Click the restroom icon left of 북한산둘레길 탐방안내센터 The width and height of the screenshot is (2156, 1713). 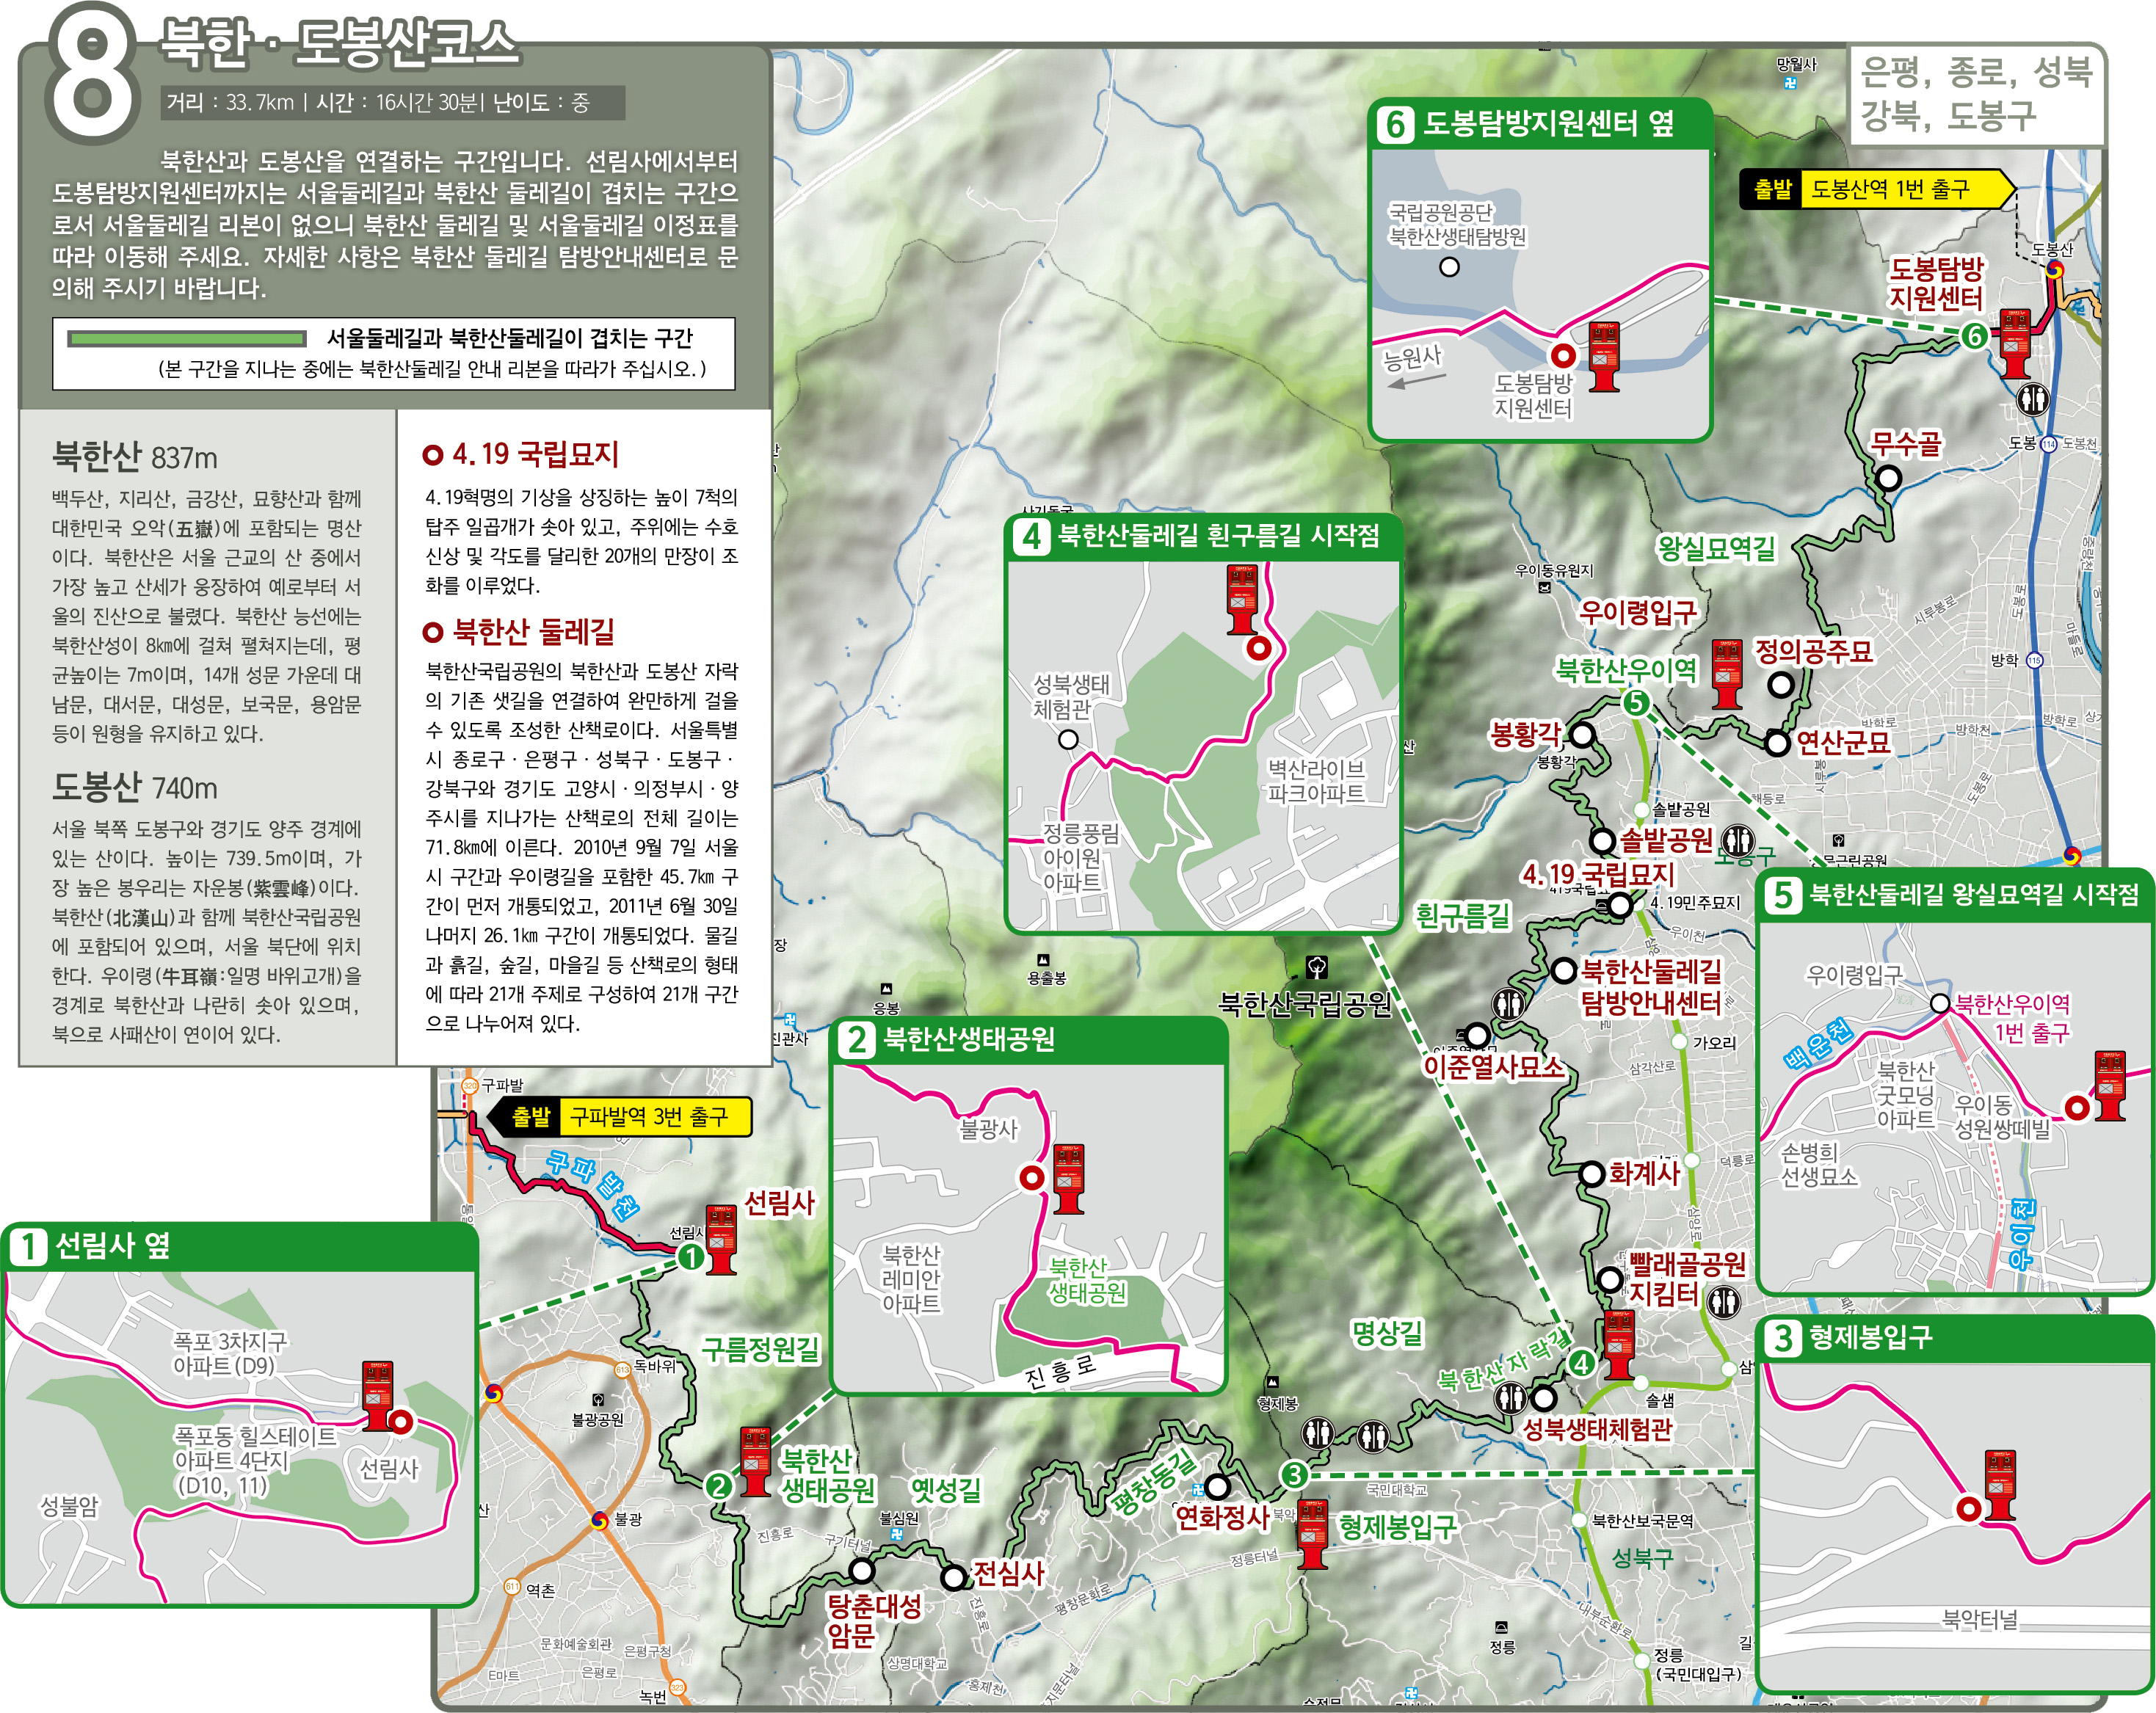[x=1509, y=1003]
